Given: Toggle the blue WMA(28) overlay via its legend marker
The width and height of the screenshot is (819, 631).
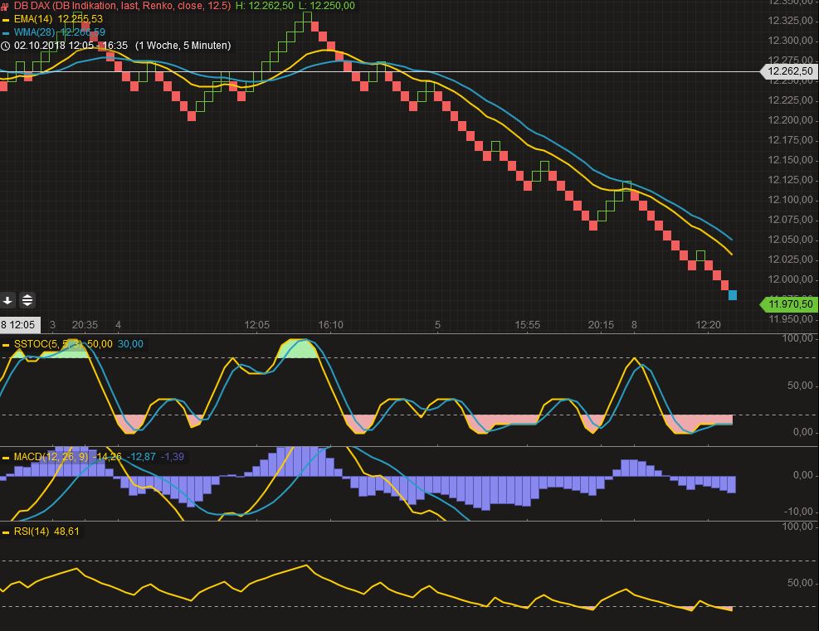Looking at the screenshot, I should pyautogui.click(x=5, y=32).
